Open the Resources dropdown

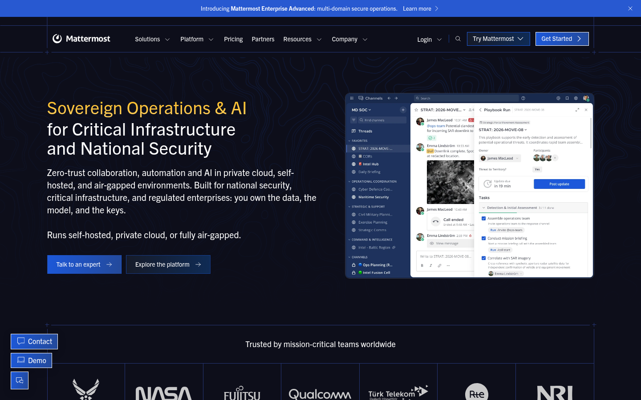(x=302, y=39)
